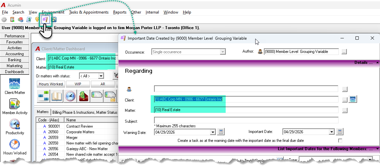Select Billing Phase & Instructions tab
This screenshot has height=166, width=380.
click(85, 112)
